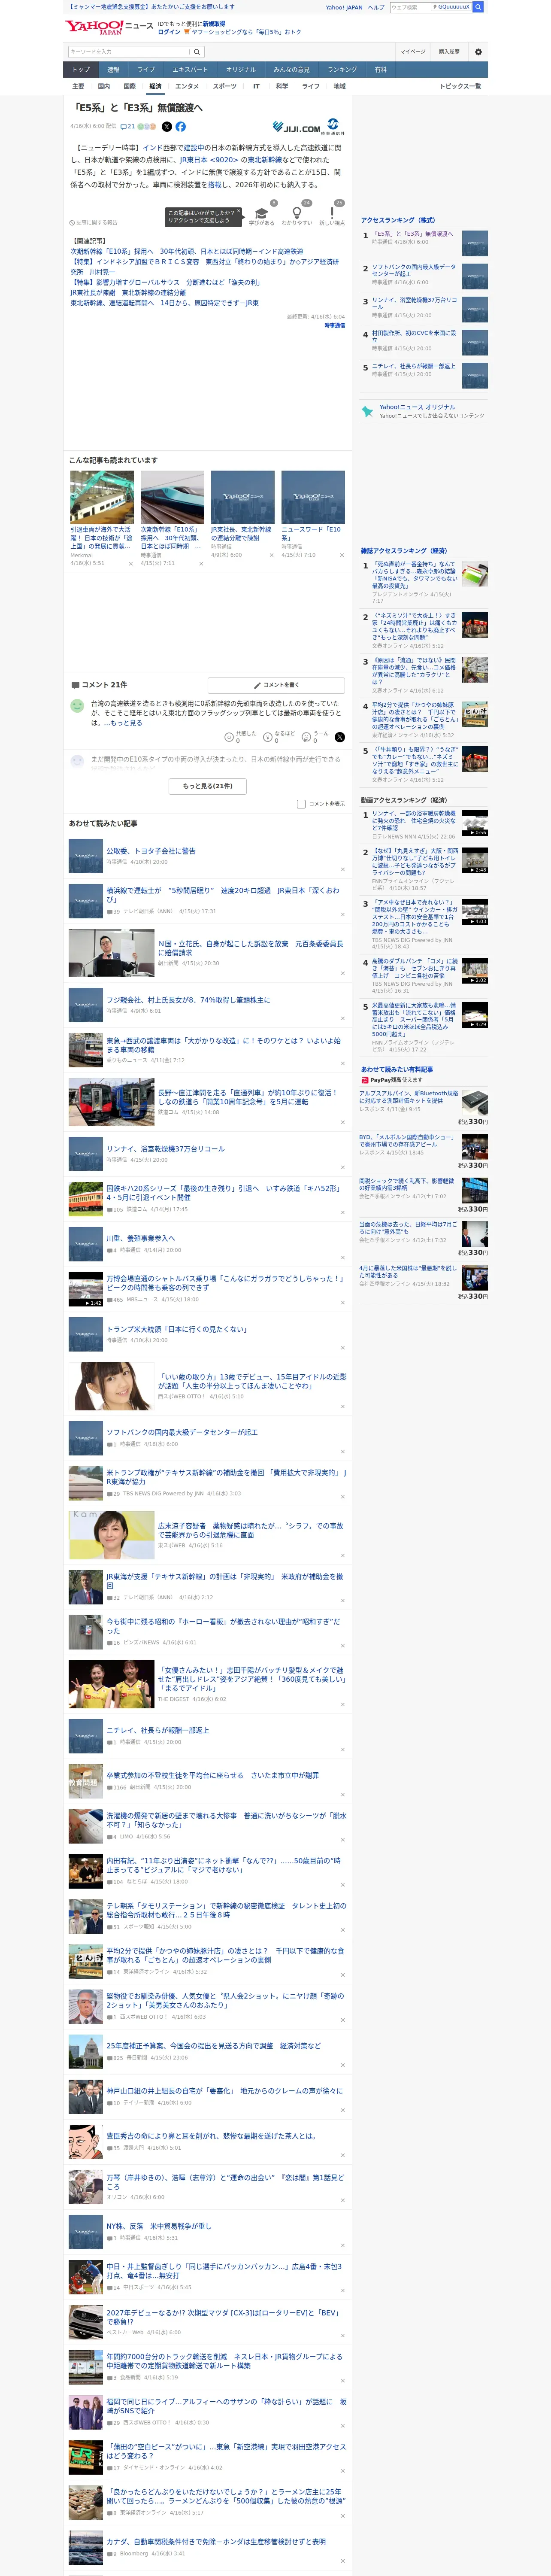Image resolution: width=551 pixels, height=2576 pixels.
Task: Open paid article アルファアルパイン 新Bluetooth規格
Action: tap(409, 1096)
